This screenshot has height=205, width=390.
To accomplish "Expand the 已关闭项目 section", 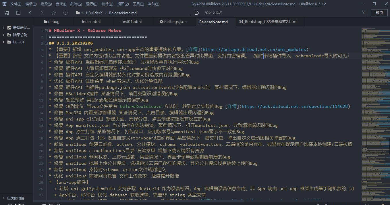I will (3, 198).
